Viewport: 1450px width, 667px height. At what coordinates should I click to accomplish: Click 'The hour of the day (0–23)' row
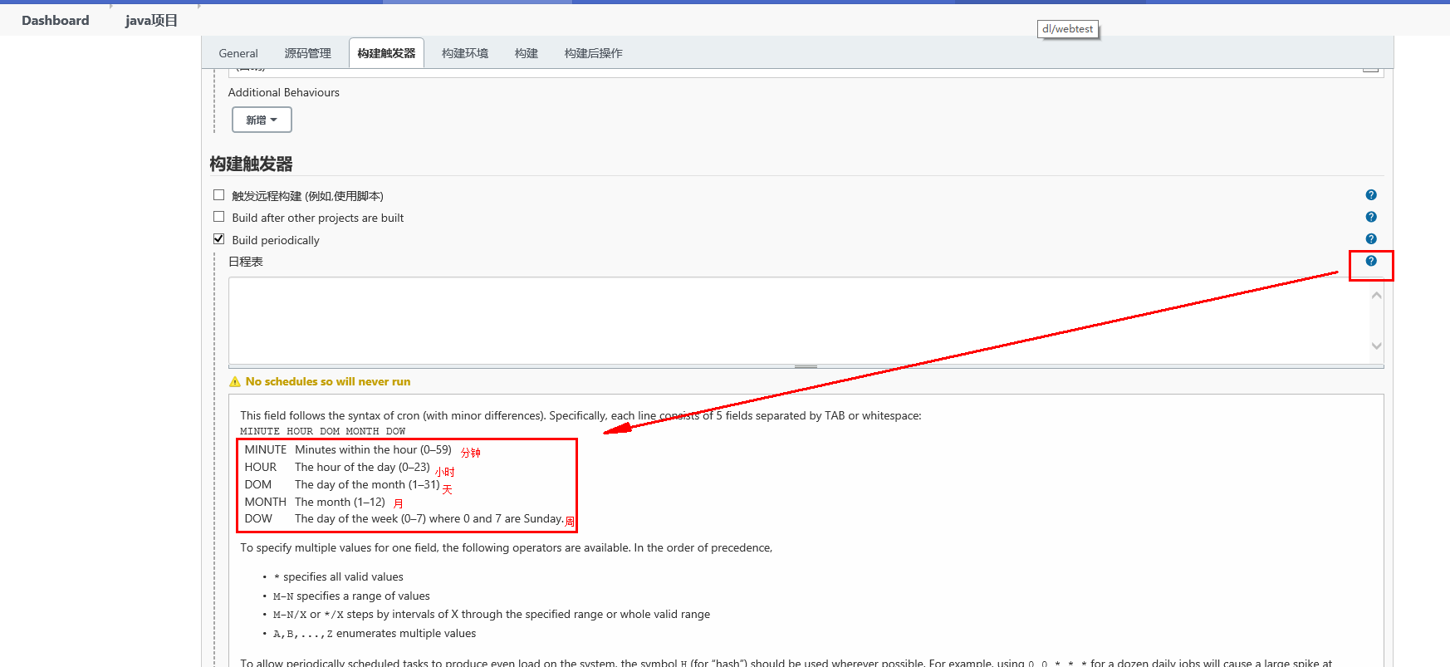coord(337,467)
